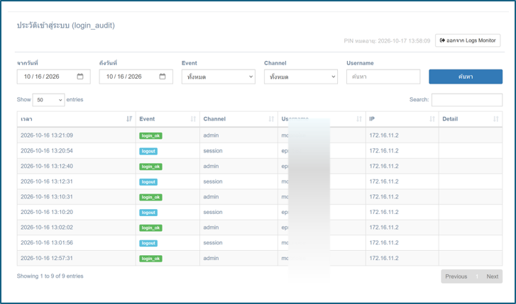Sort by Detail column sort icon

(x=496, y=119)
